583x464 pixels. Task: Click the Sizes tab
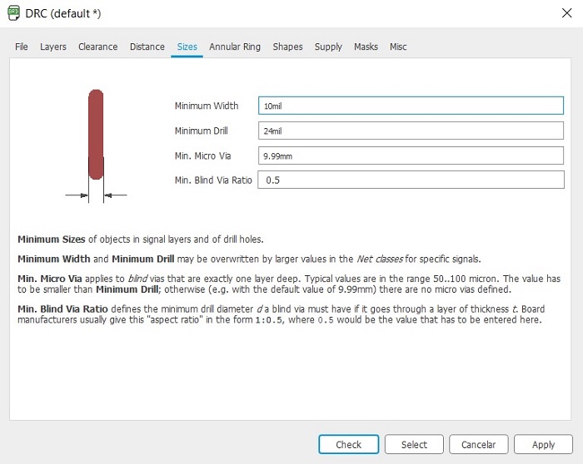(187, 47)
